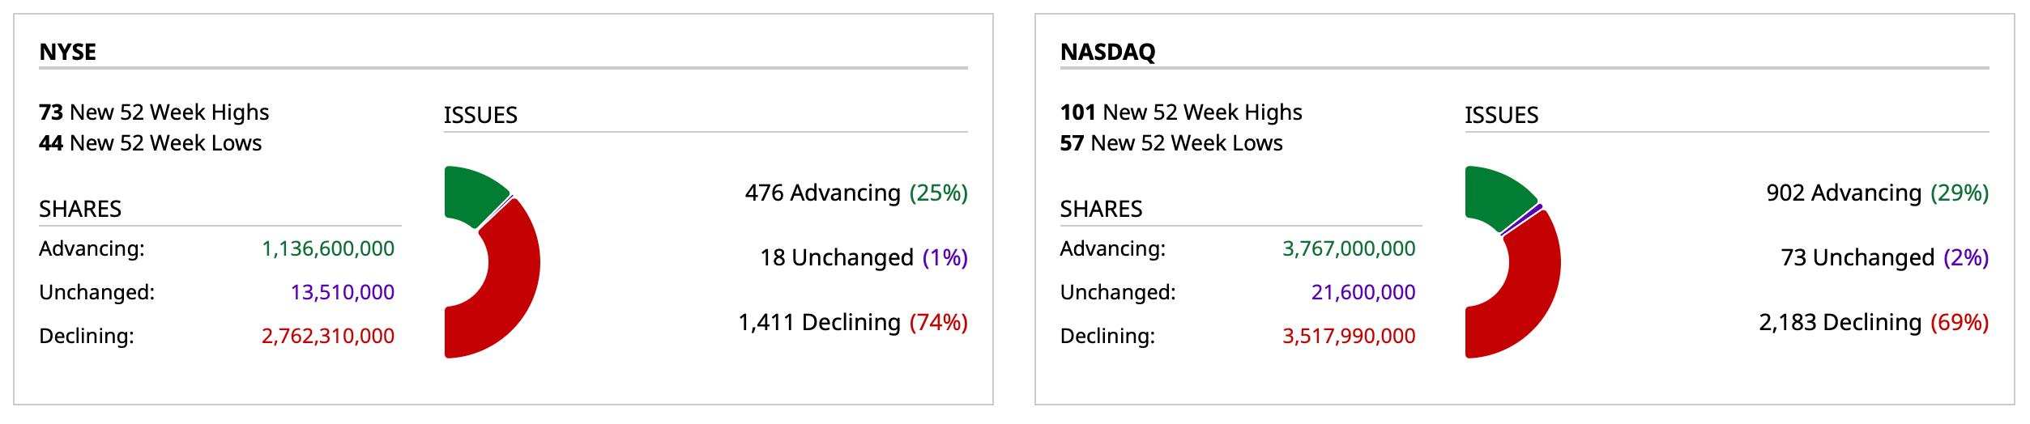Screen dimensions: 2030x424
Task: Click the 476 Advancing (25%) issues label
Action: (856, 193)
